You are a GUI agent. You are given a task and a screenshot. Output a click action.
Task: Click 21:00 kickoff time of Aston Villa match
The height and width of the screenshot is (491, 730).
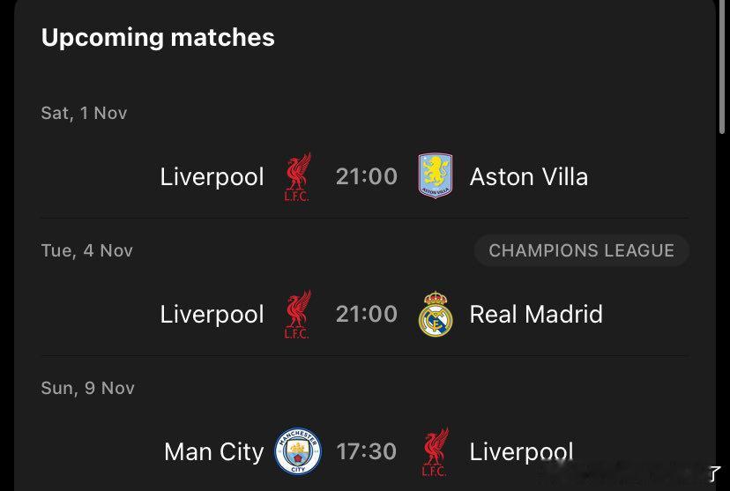coord(367,176)
